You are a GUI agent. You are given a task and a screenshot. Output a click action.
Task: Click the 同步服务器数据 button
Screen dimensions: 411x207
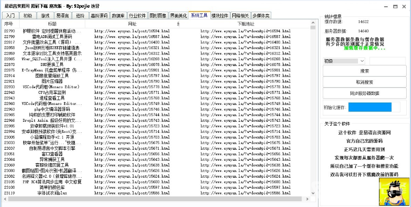364,93
